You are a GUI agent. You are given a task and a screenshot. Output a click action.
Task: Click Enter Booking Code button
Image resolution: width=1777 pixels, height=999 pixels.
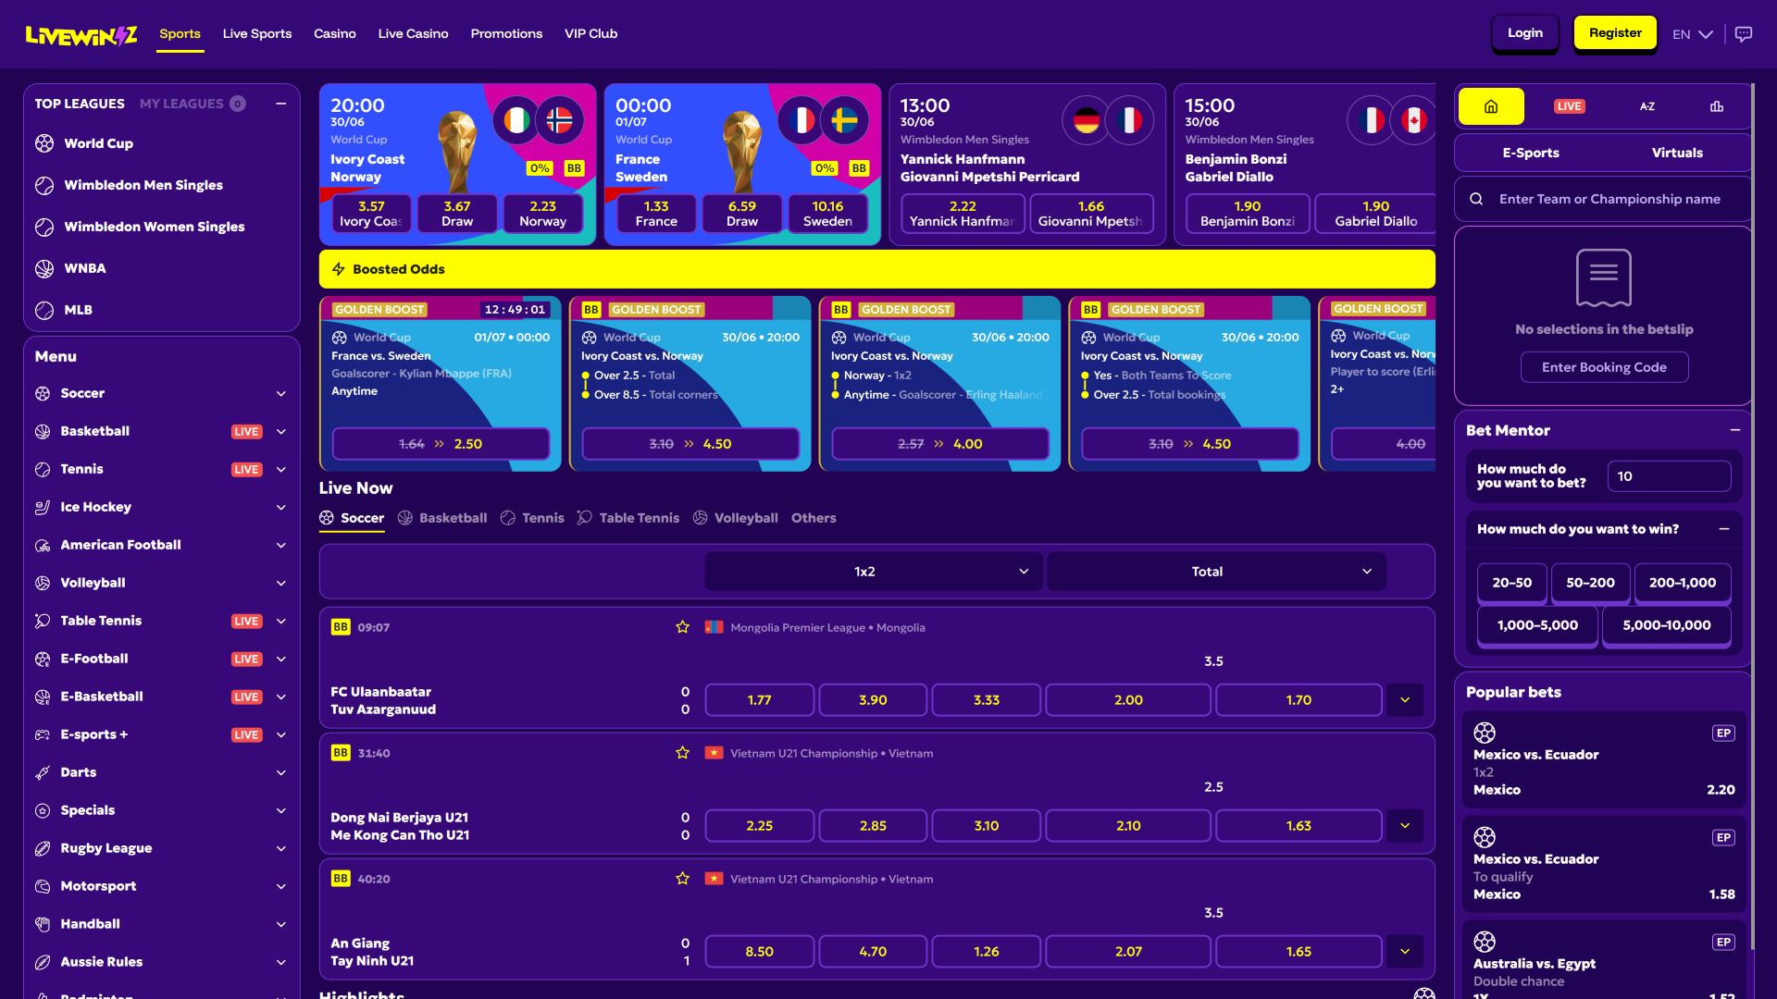tap(1604, 367)
